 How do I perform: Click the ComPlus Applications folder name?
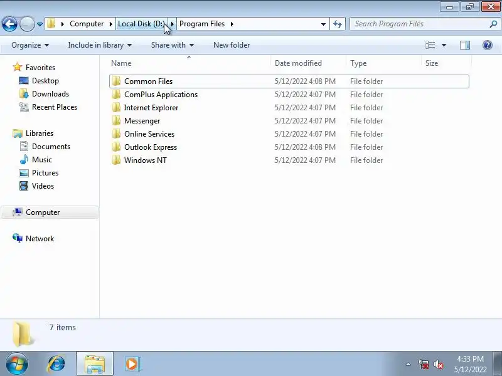point(161,95)
